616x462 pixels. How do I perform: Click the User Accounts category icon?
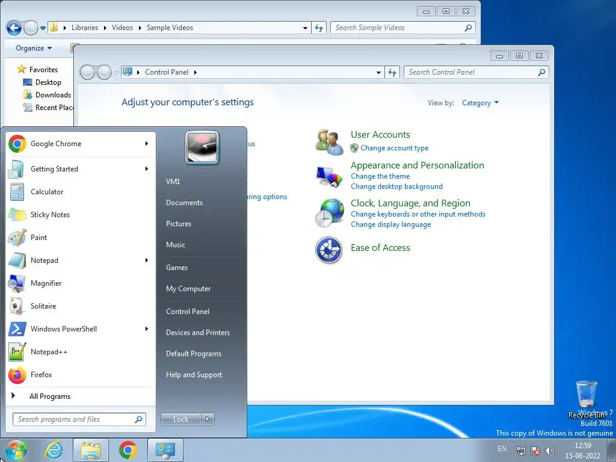(329, 142)
